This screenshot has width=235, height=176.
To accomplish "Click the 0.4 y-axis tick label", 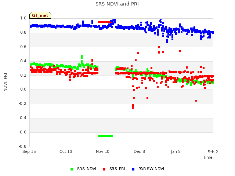I will pyautogui.click(x=23, y=61).
